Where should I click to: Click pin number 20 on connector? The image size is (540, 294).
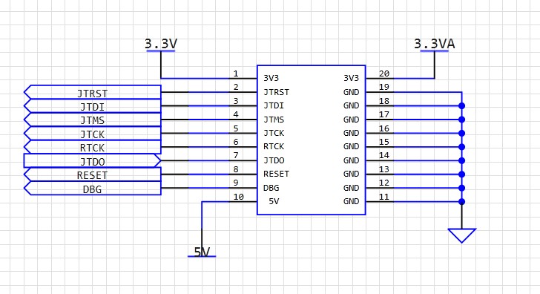coord(384,73)
